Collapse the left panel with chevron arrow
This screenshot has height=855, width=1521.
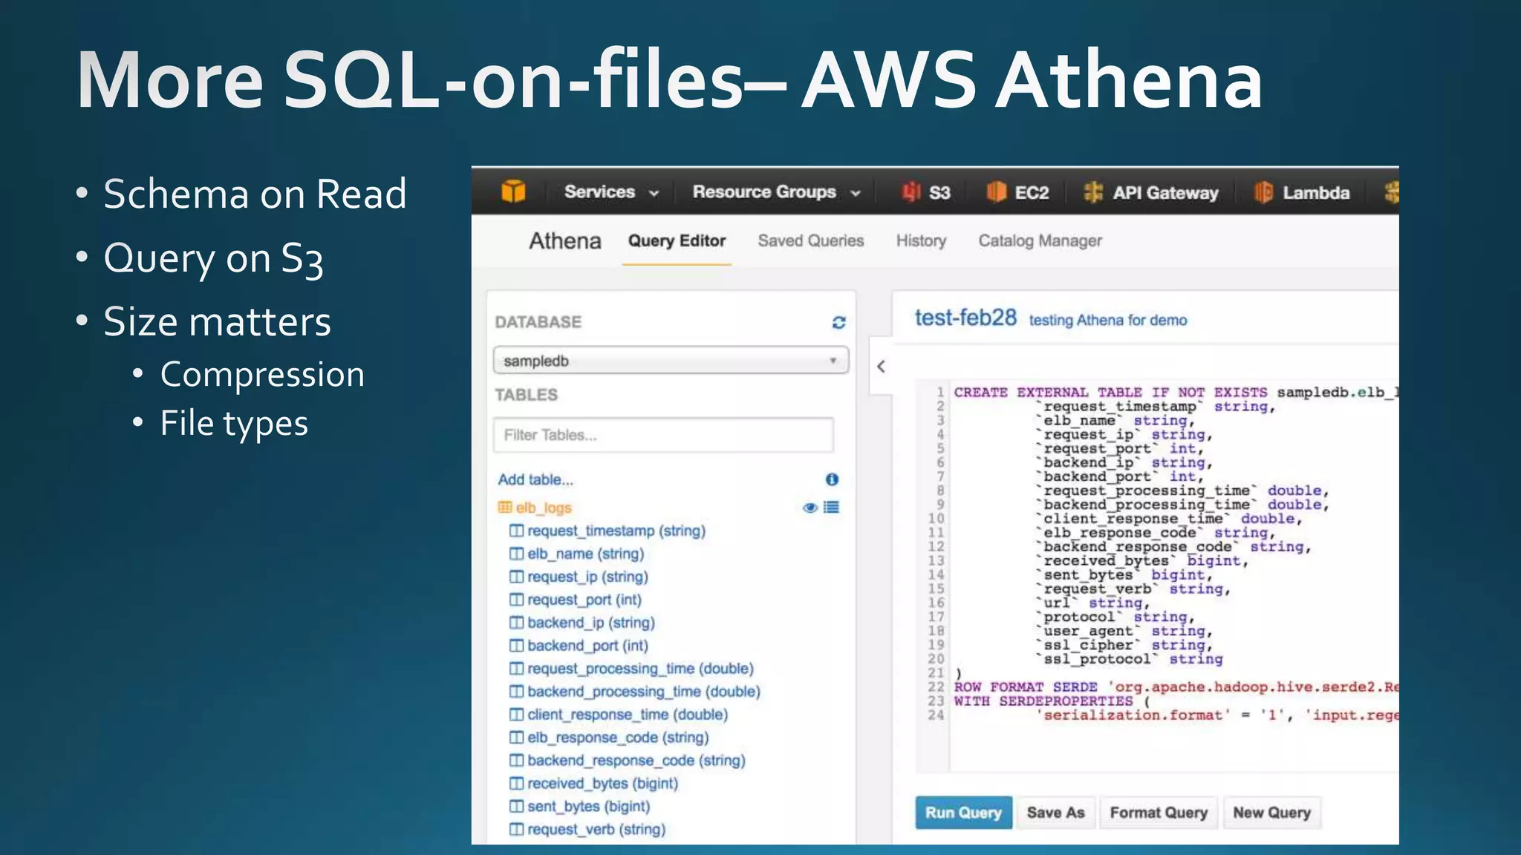(881, 367)
